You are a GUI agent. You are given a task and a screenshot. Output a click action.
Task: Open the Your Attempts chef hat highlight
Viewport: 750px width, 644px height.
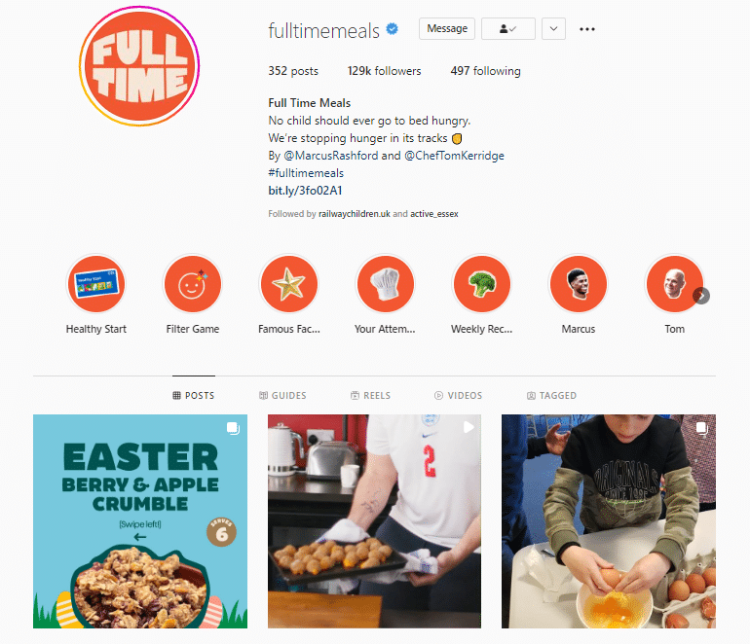[x=385, y=284]
